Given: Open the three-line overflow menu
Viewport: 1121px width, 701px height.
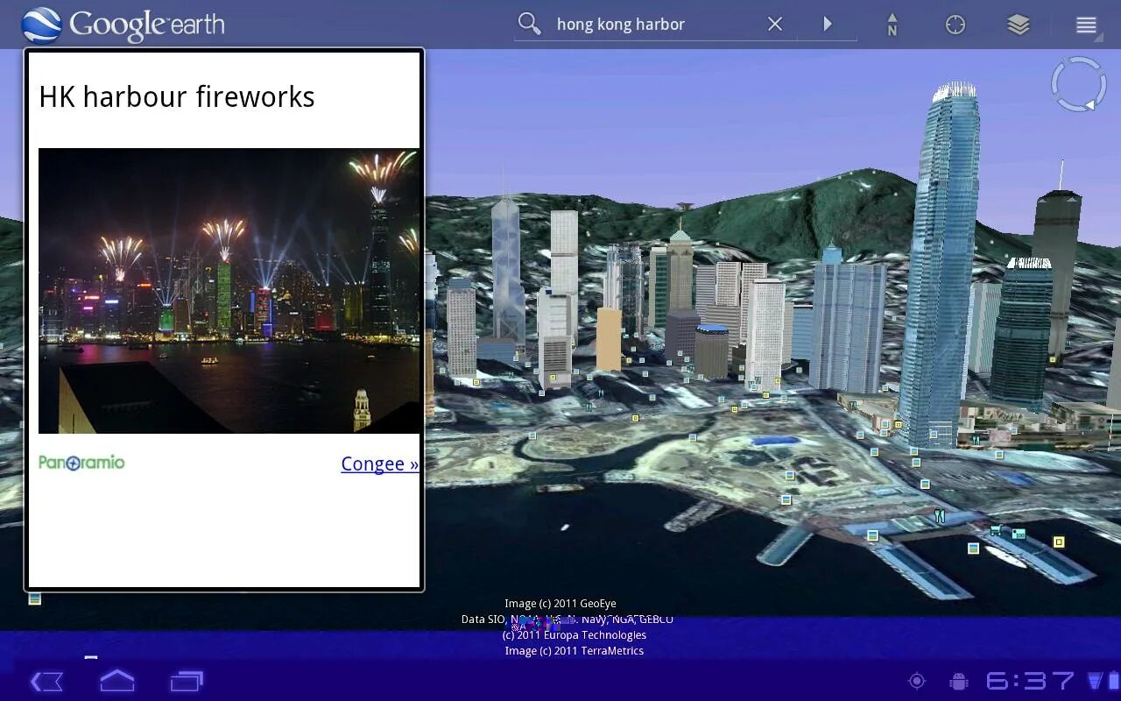Looking at the screenshot, I should 1086,25.
